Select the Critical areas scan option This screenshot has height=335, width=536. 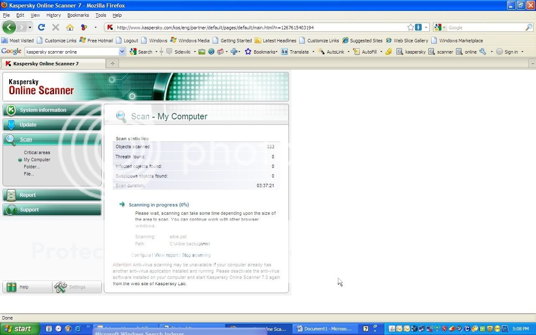37,152
